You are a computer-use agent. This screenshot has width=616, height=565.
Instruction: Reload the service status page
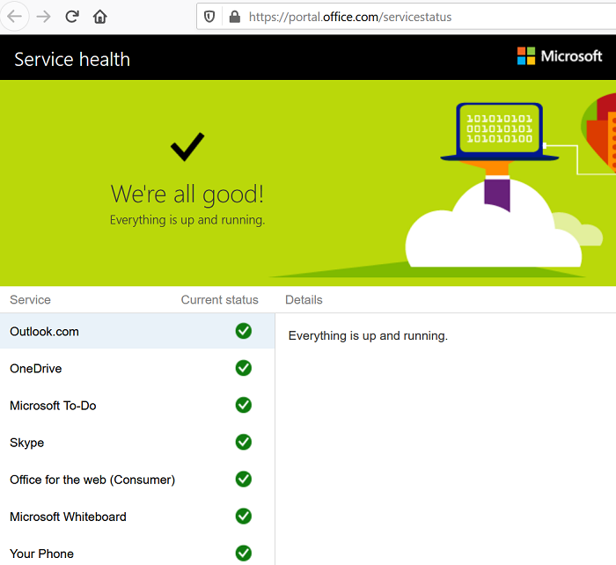coord(72,17)
